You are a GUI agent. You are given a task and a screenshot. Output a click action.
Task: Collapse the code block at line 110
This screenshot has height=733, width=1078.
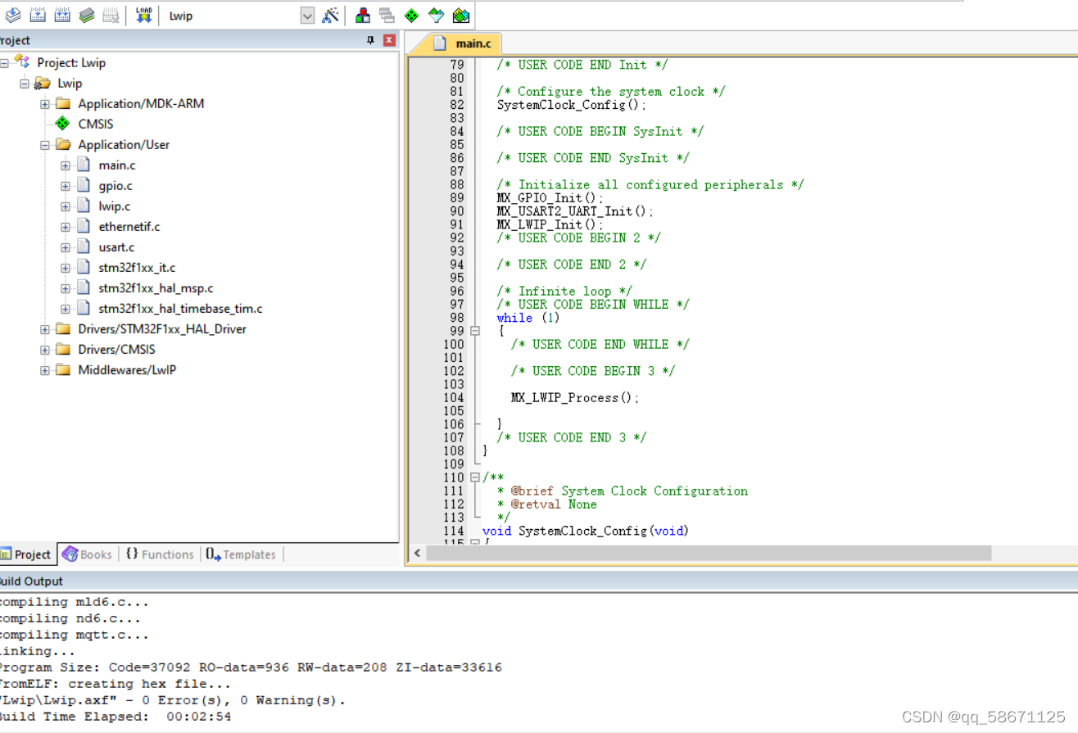tap(475, 477)
